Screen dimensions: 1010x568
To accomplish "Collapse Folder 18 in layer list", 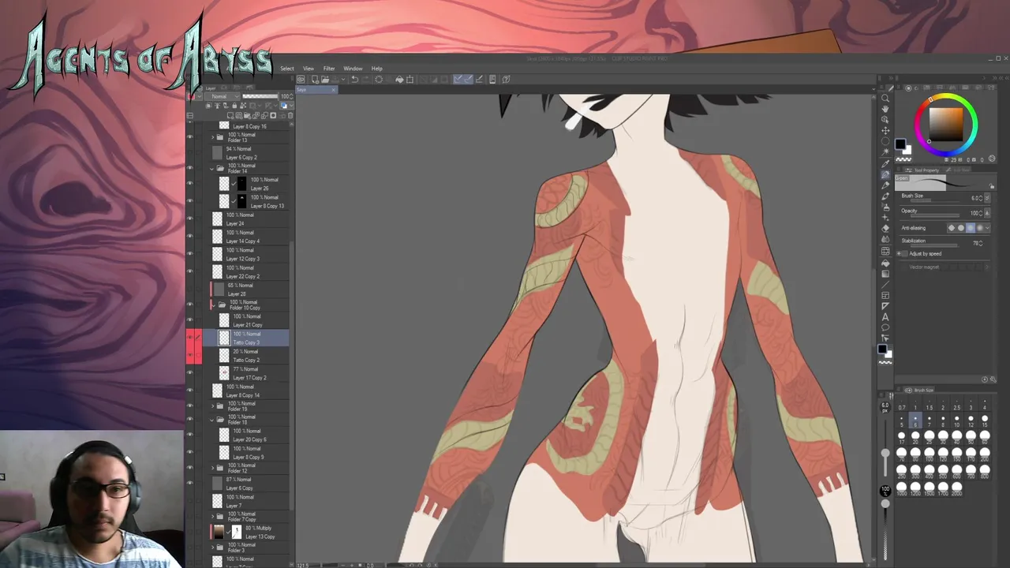I will pyautogui.click(x=211, y=420).
